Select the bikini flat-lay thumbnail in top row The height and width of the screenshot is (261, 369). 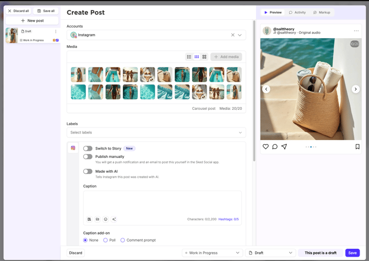point(148,74)
